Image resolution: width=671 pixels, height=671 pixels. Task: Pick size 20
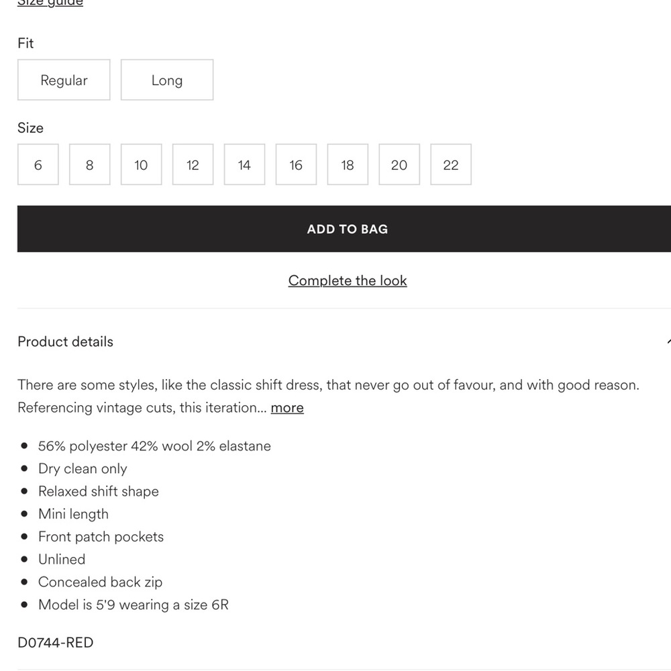399,165
